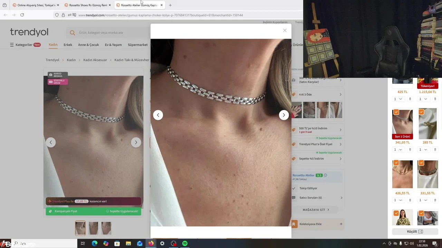
Task: Switch to Online Alışveriş Sitesi tab
Action: 36,5
